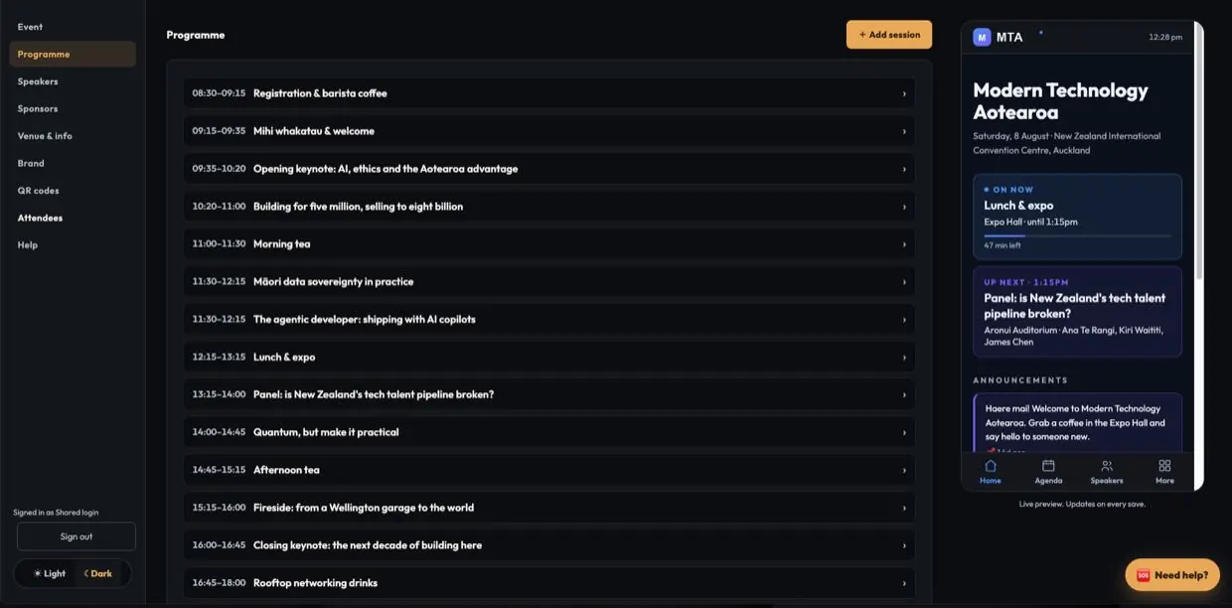Switch to Dark theme
Image resolution: width=1232 pixels, height=608 pixels.
(x=97, y=573)
